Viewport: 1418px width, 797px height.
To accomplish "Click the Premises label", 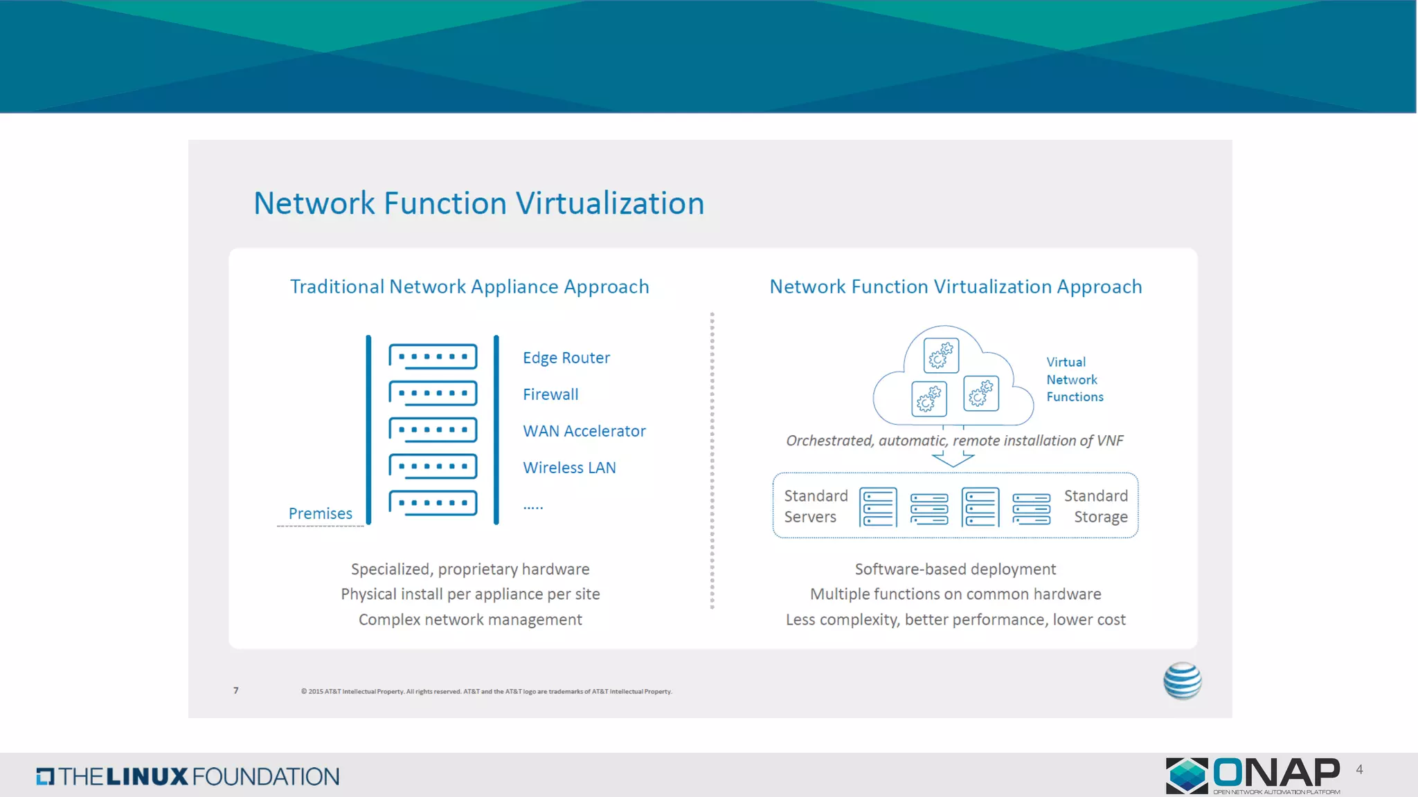I will coord(320,513).
